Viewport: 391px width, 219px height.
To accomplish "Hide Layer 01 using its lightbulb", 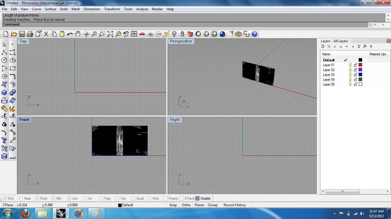I will click(350, 65).
